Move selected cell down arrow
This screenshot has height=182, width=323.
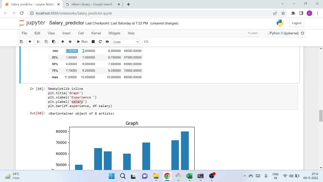[x=70, y=42]
